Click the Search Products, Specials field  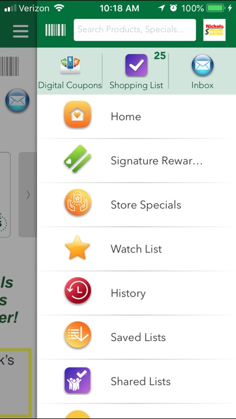[x=135, y=30]
